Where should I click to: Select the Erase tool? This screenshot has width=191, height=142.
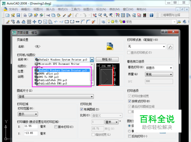pyautogui.click(x=8, y=22)
